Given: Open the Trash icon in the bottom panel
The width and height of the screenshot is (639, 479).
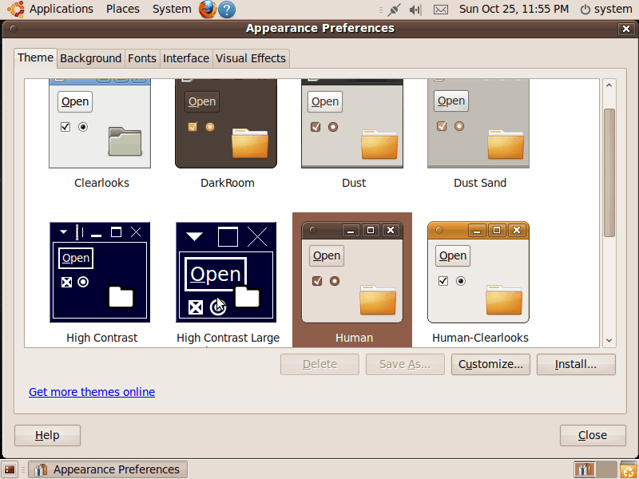Looking at the screenshot, I should point(629,469).
